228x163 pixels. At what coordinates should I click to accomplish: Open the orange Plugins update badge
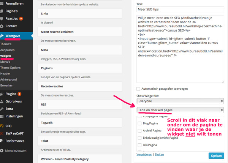point(19,94)
